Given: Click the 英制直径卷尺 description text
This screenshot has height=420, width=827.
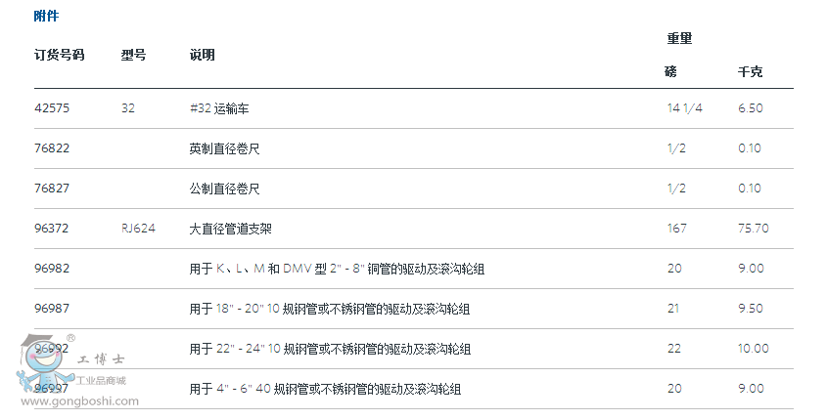Looking at the screenshot, I should coord(225,148).
